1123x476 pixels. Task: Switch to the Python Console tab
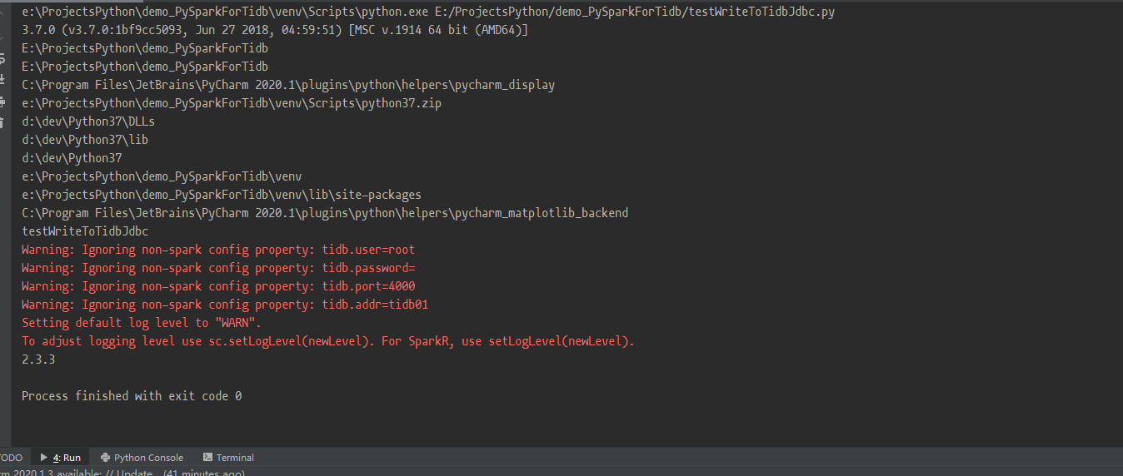coord(148,458)
